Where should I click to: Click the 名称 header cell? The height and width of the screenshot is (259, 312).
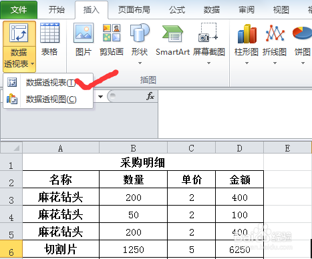61,180
